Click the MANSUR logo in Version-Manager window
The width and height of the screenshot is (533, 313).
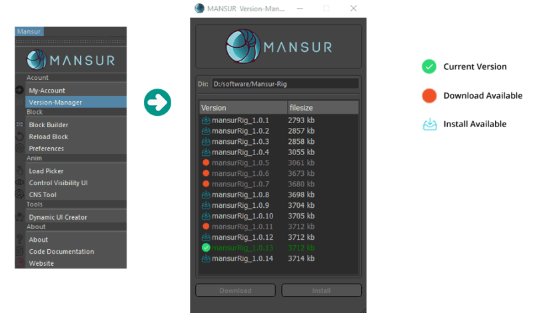(278, 47)
